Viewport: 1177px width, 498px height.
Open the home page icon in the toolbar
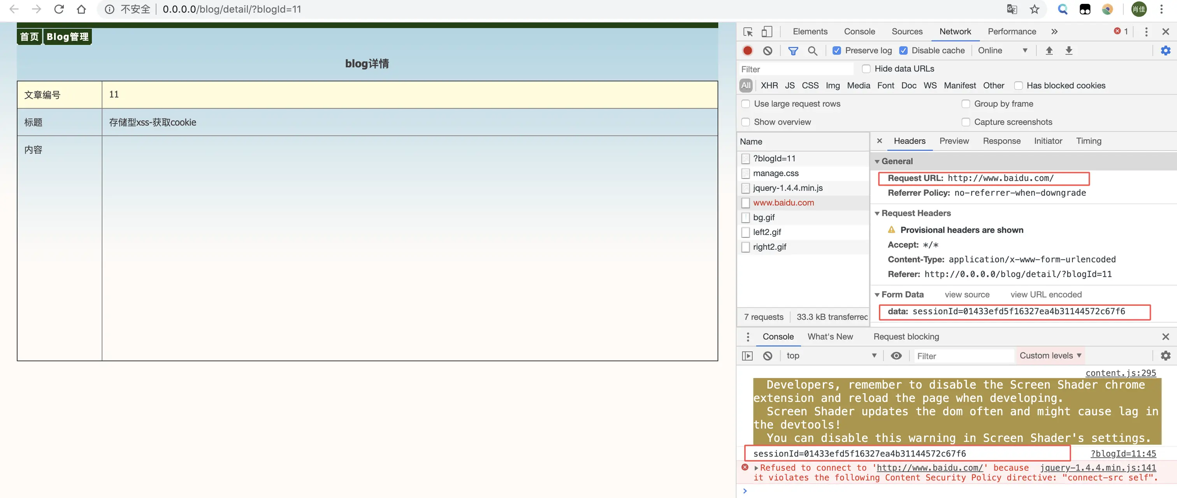[81, 9]
